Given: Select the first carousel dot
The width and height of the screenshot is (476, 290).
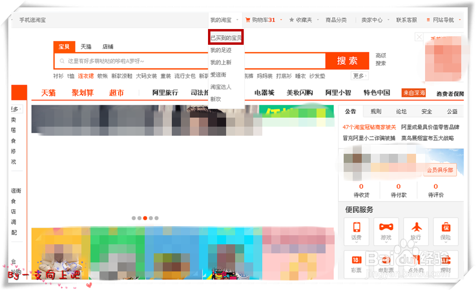Looking at the screenshot, I should coord(134,218).
